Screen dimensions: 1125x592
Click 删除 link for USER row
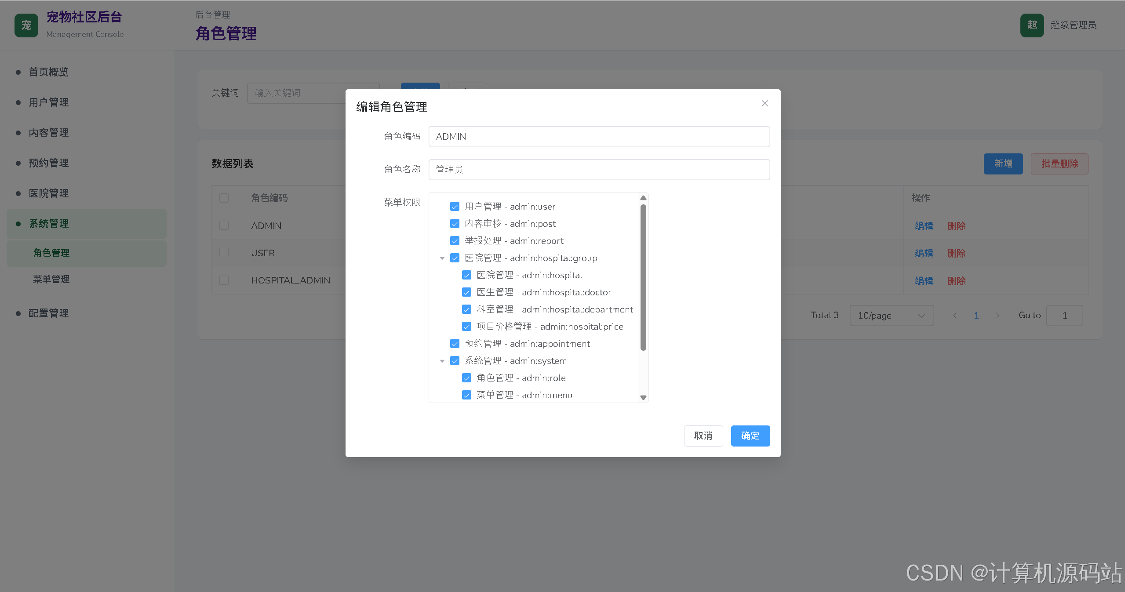coord(956,253)
